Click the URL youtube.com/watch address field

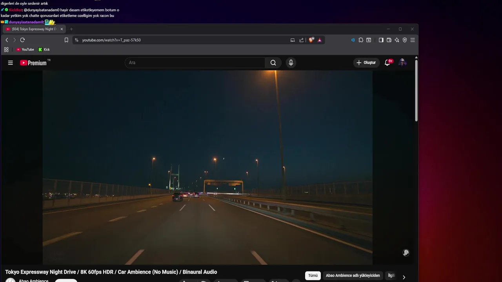(x=111, y=40)
